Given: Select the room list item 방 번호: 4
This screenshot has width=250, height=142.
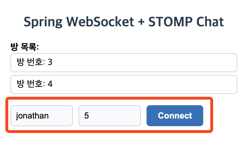Looking at the screenshot, I should click(x=124, y=84).
